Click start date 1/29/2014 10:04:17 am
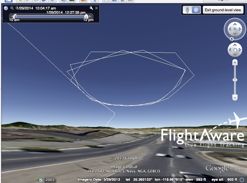Viewport: 247px width, 183px height. [x=36, y=8]
